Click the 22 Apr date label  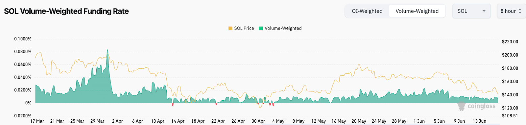click(x=218, y=121)
